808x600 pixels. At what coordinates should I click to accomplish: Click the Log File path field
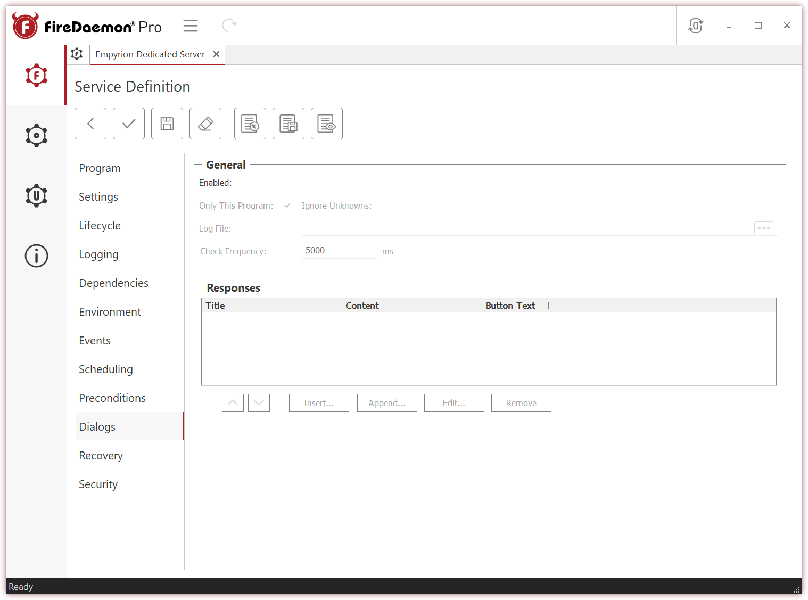click(527, 228)
